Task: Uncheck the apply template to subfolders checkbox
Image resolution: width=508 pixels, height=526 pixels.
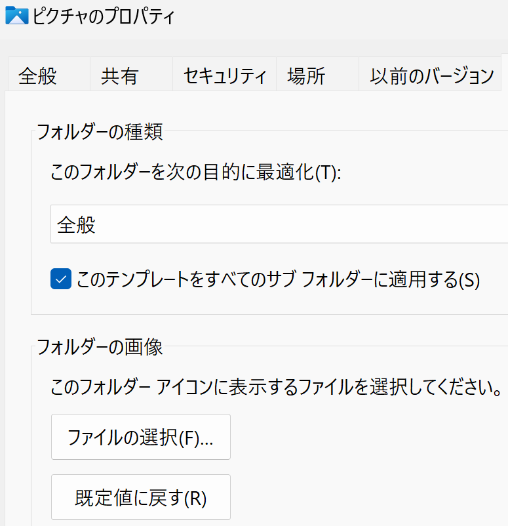Action: tap(61, 280)
